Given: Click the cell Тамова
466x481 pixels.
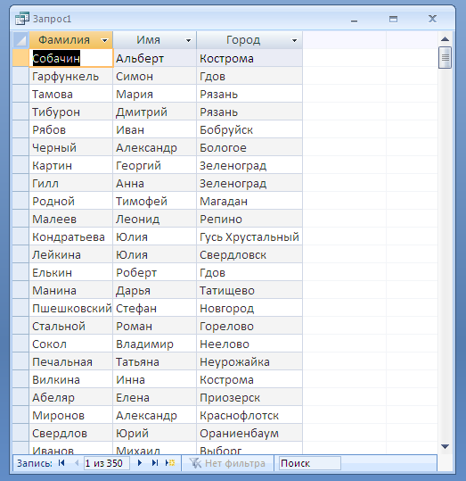Looking at the screenshot, I should pos(71,94).
